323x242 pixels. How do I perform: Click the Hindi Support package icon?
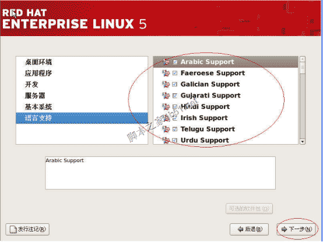click(x=166, y=107)
